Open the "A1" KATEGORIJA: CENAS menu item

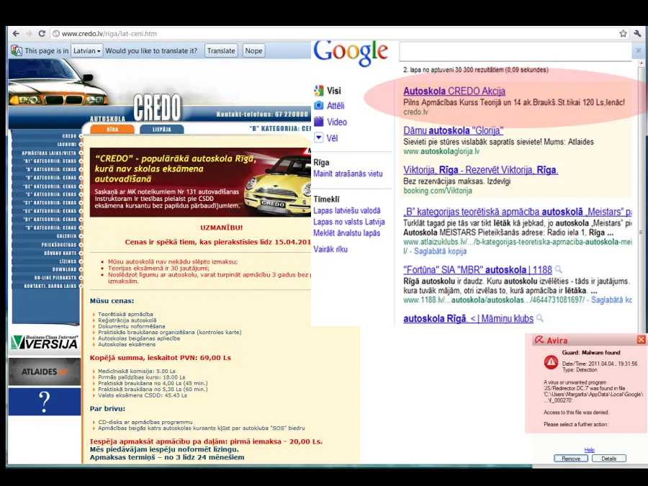[50, 161]
